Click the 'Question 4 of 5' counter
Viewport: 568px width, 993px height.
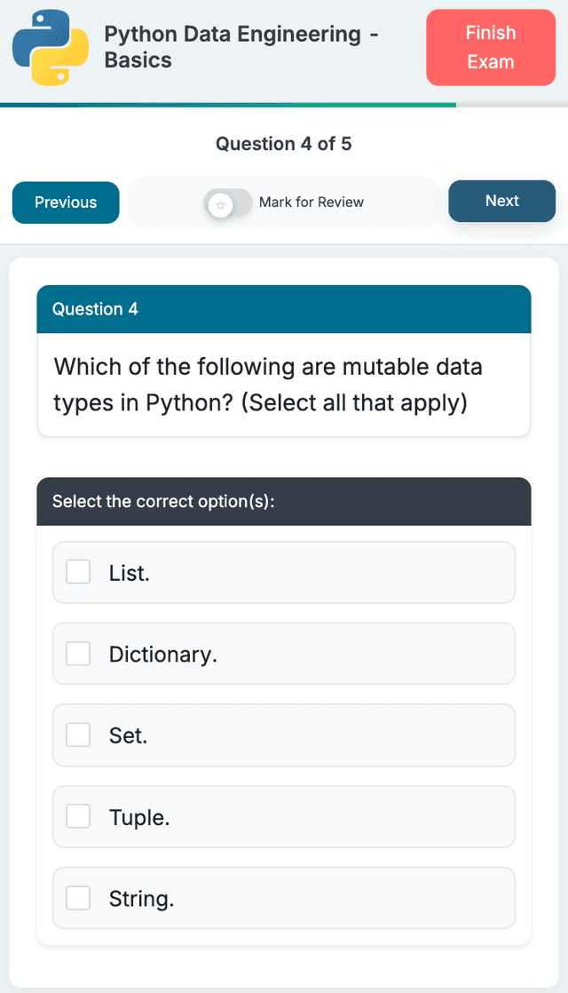pos(284,144)
